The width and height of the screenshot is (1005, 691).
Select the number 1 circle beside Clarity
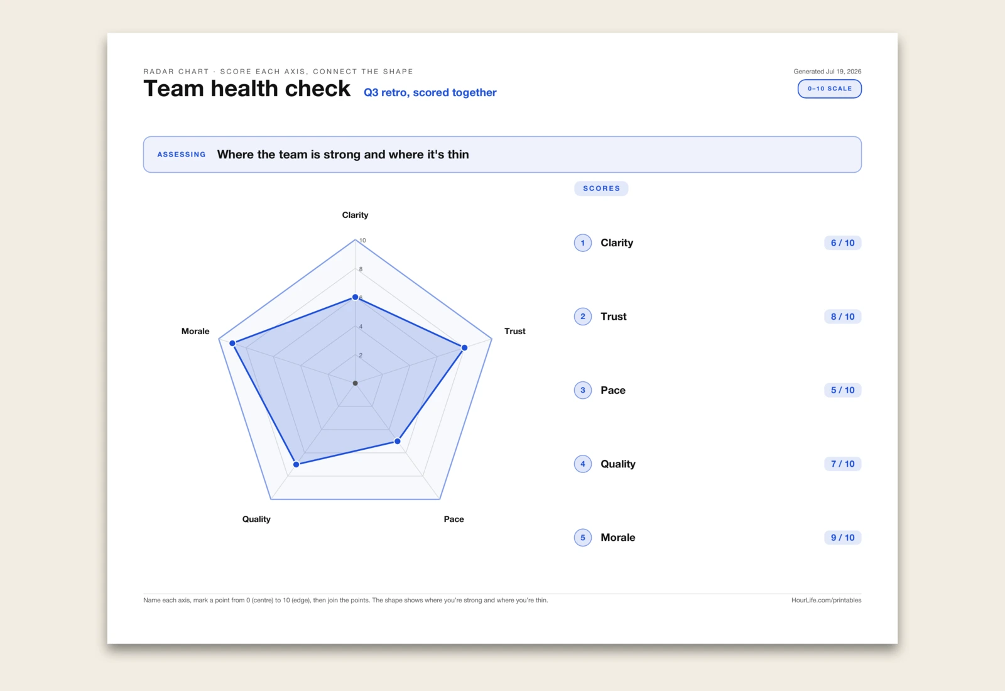583,243
